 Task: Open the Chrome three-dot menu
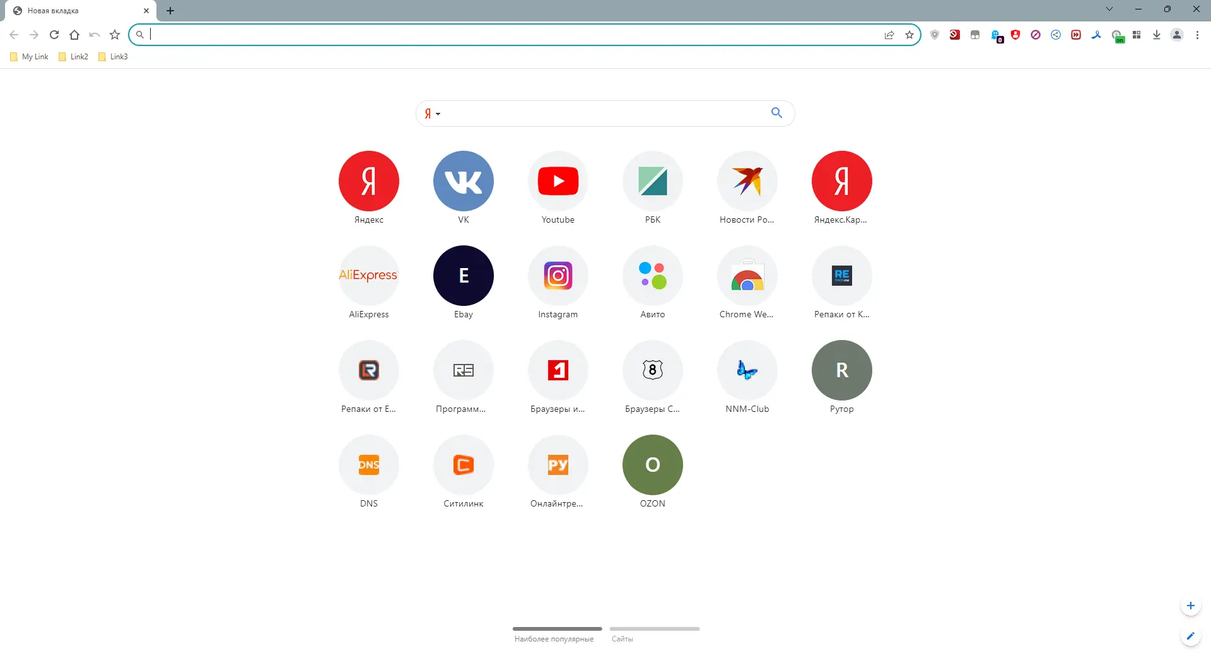1197,35
